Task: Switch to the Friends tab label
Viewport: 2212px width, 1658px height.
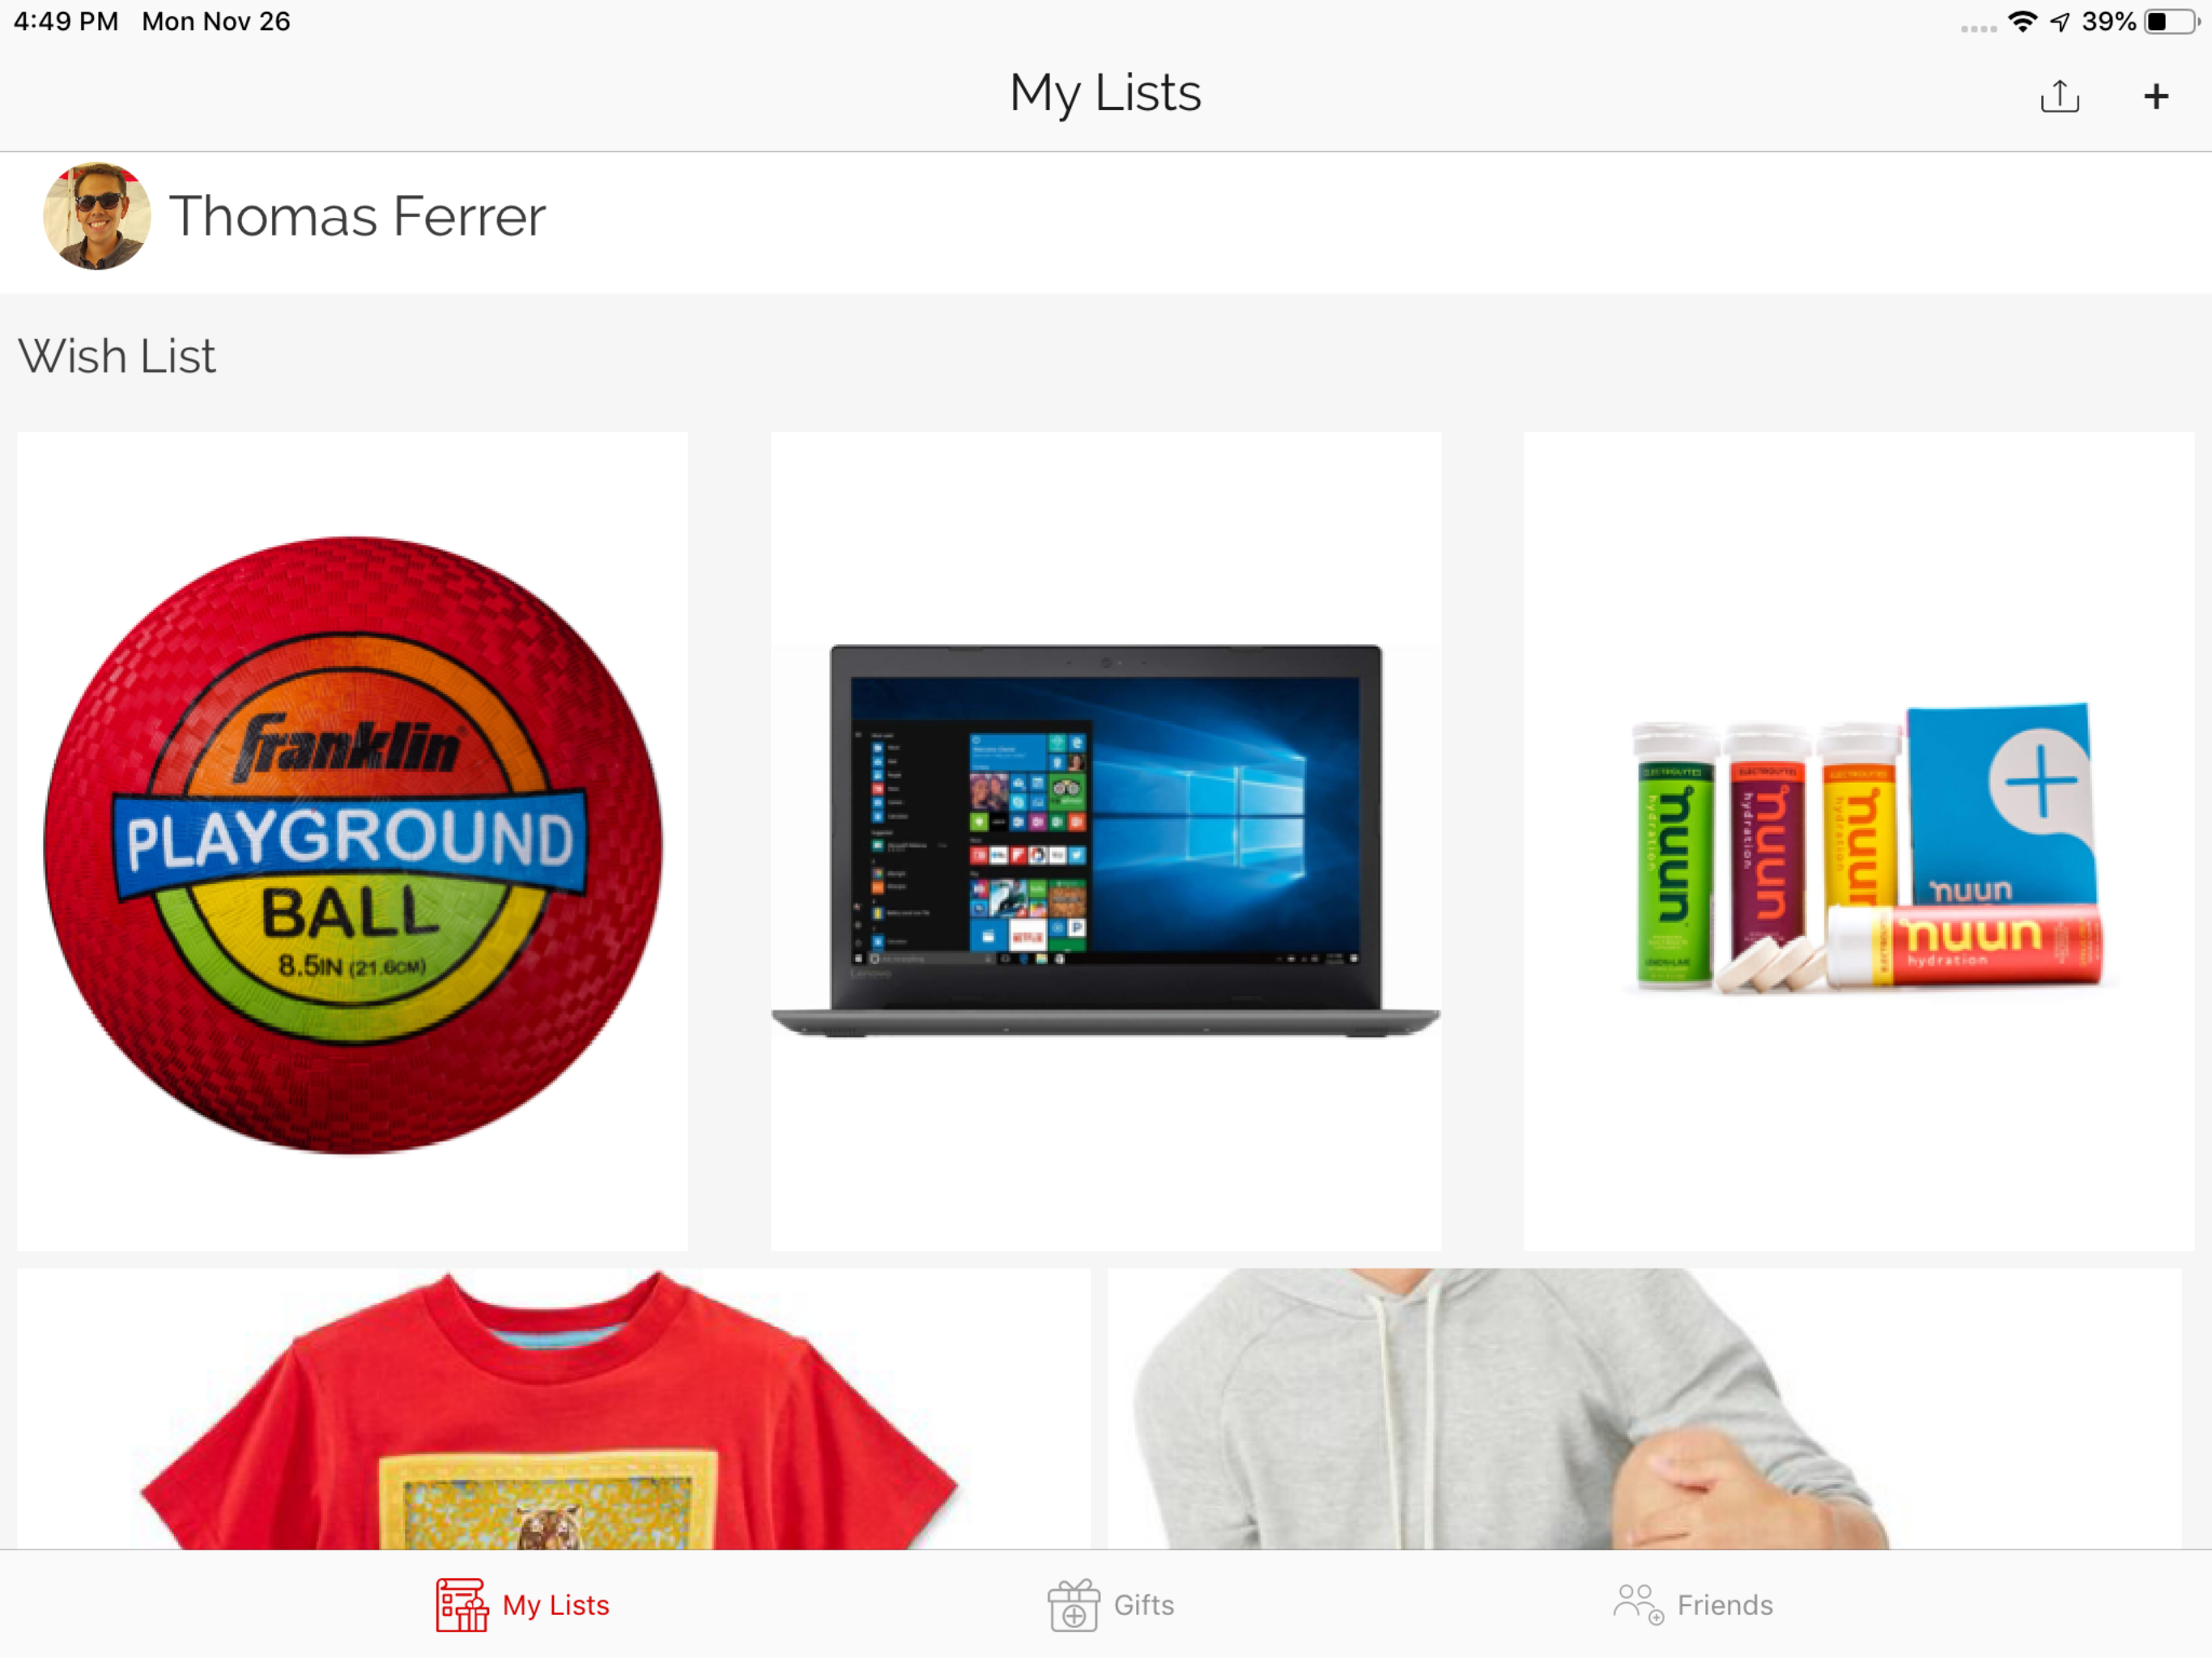Action: click(x=1725, y=1605)
